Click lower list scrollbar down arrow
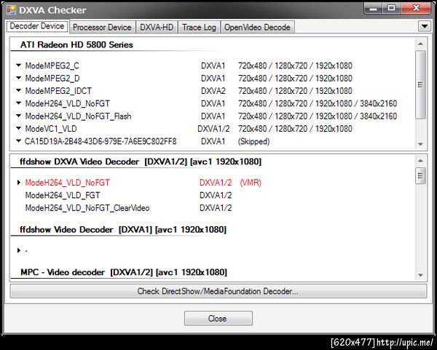The width and height of the screenshot is (437, 350). coord(420,275)
